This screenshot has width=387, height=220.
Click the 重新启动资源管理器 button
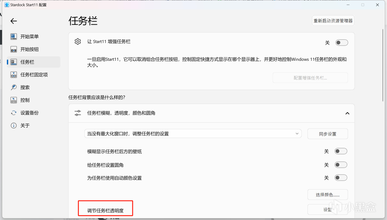333,21
